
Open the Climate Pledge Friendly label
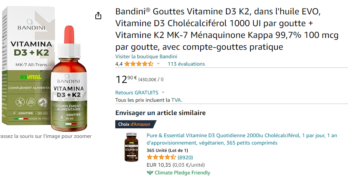coord(182,173)
